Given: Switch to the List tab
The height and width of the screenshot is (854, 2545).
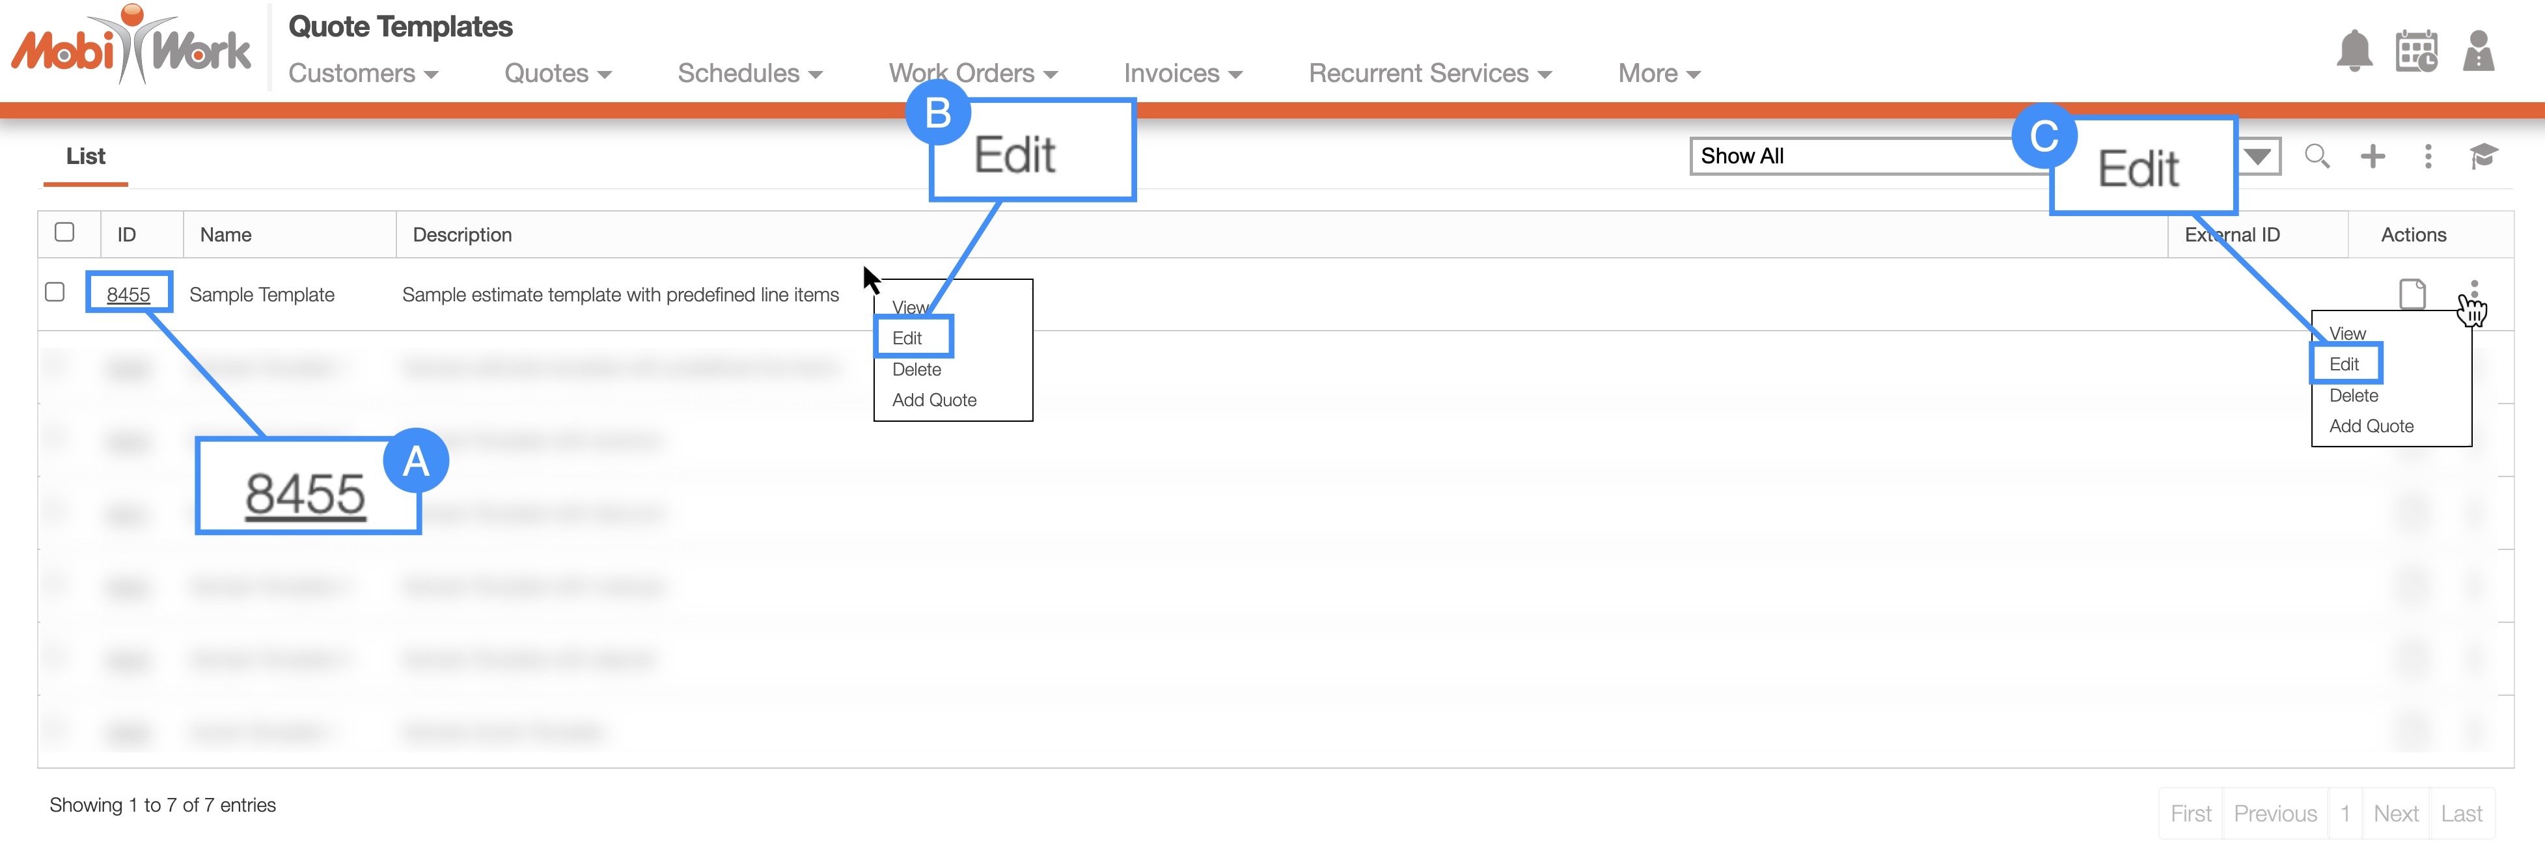Looking at the screenshot, I should point(86,156).
